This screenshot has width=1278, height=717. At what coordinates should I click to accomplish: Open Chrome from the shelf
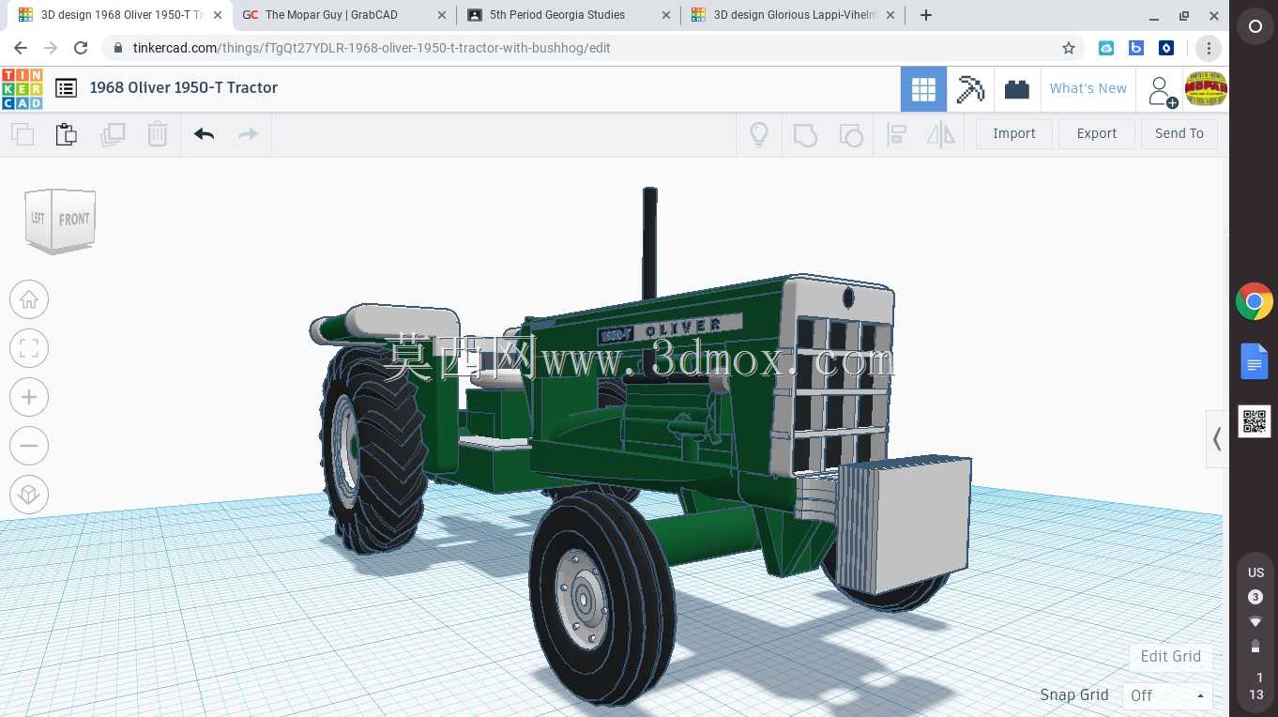point(1255,302)
